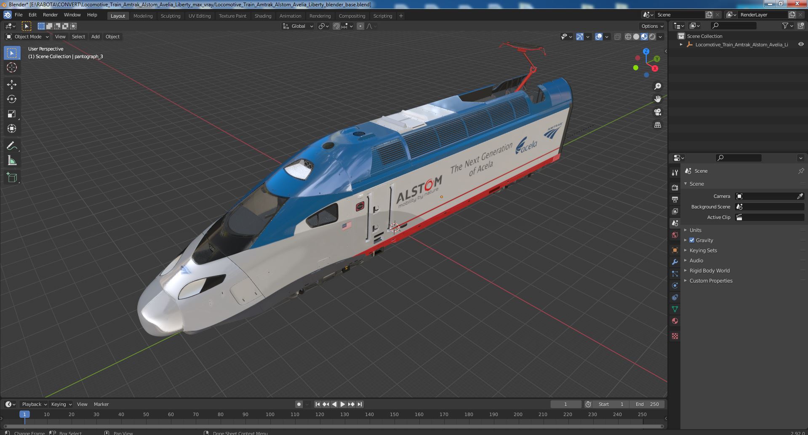Switch to wireframe viewport shading
The width and height of the screenshot is (808, 435).
(x=628, y=37)
